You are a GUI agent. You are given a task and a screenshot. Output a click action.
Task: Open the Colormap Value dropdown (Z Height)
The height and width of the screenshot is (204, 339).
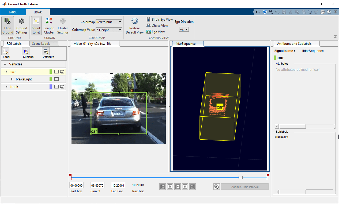tap(109, 30)
